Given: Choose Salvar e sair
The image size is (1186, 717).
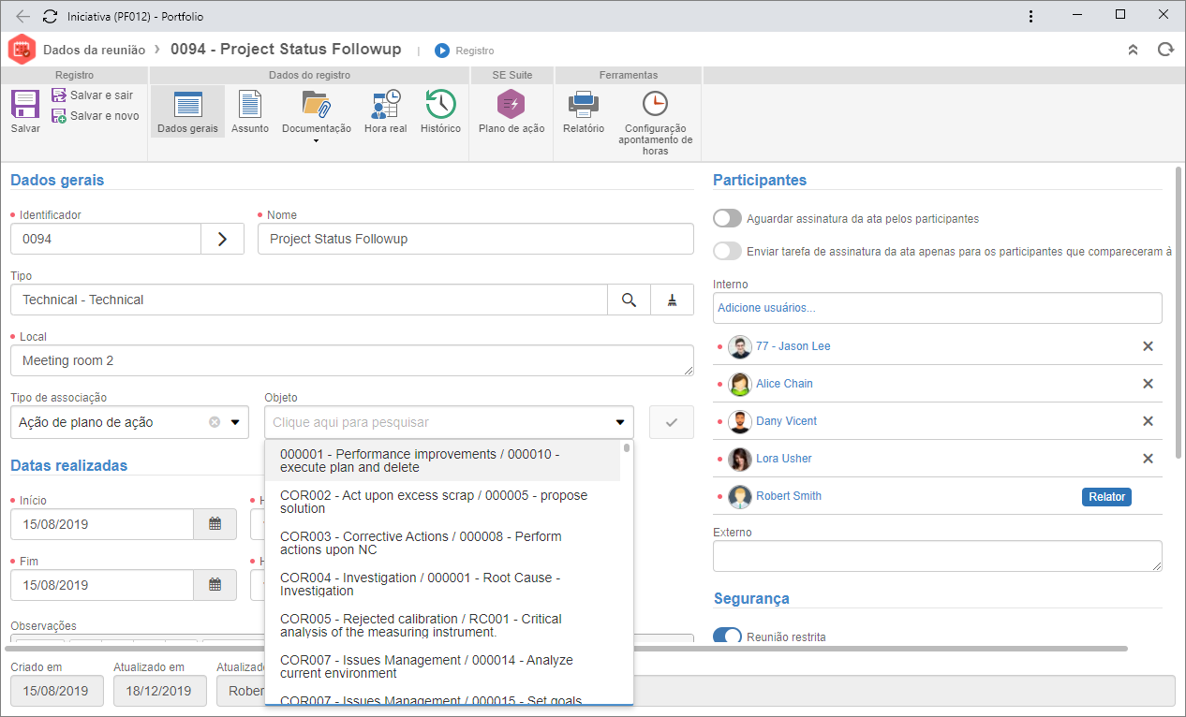Looking at the screenshot, I should click(x=92, y=95).
